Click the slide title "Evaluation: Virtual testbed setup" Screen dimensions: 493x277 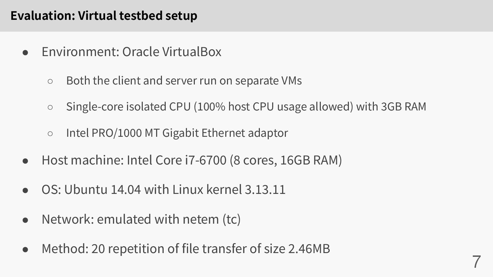point(104,16)
